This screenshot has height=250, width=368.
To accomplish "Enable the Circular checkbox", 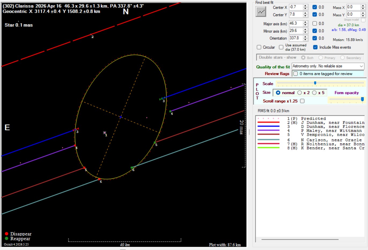I will coord(259,47).
